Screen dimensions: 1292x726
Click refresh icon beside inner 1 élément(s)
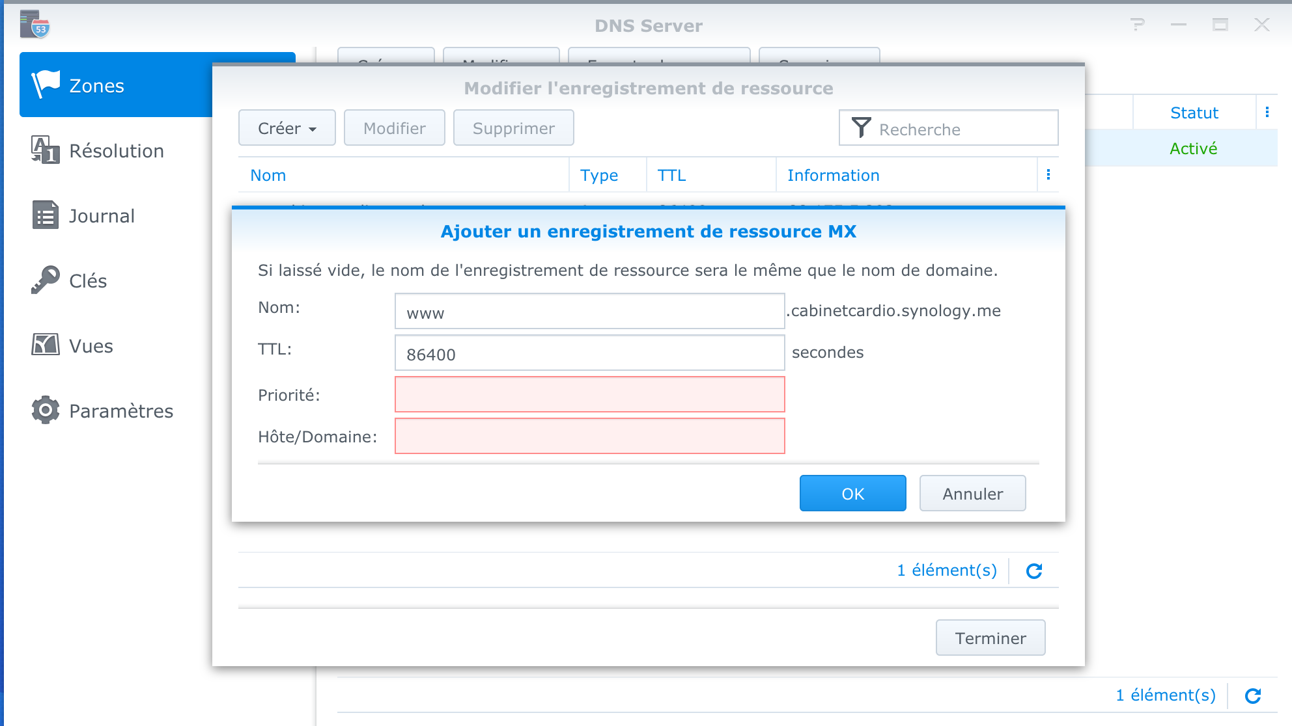[x=1034, y=571]
